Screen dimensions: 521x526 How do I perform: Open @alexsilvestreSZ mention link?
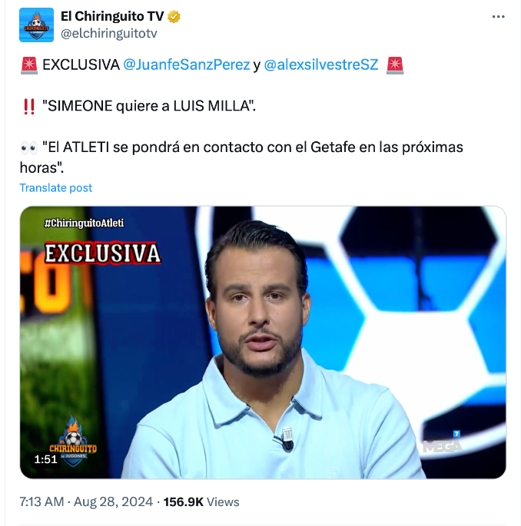321,65
